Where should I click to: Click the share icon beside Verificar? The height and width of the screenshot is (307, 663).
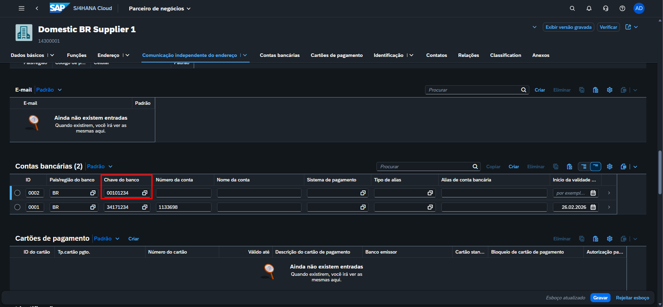pos(628,27)
